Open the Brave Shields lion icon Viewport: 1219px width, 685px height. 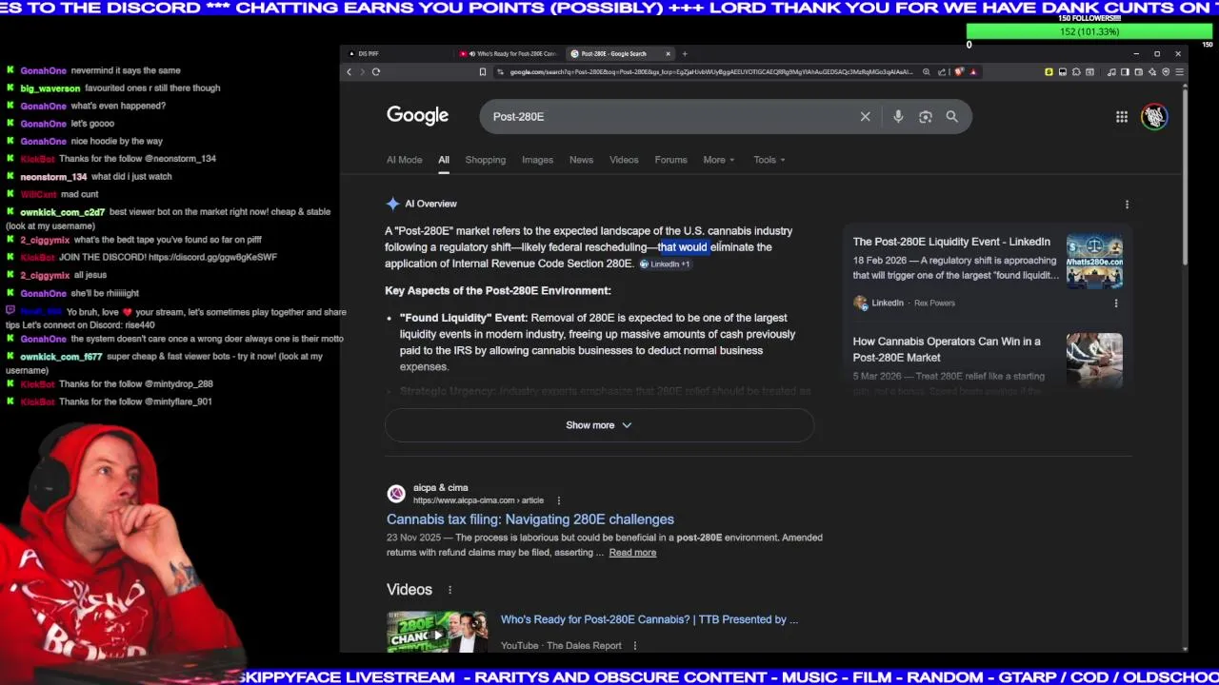coord(959,72)
